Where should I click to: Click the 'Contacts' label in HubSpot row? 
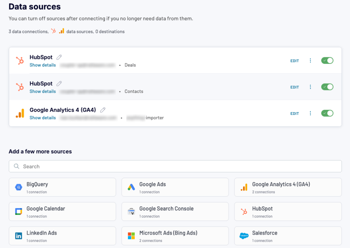134,91
